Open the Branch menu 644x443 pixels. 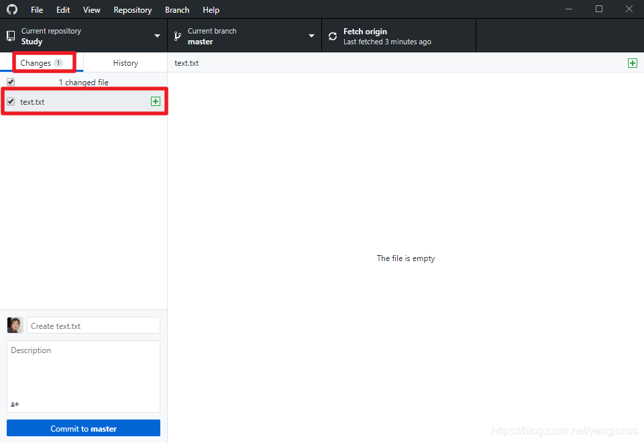coord(177,10)
